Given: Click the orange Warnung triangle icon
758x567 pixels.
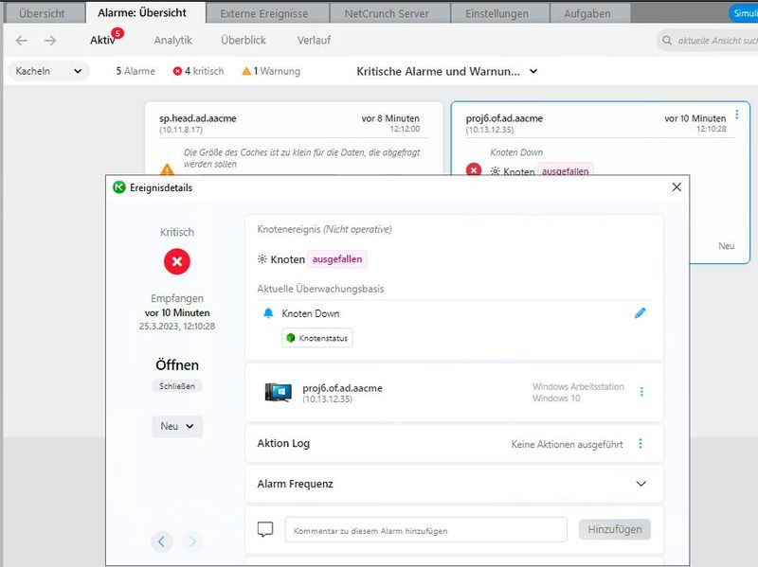Looking at the screenshot, I should (x=244, y=69).
